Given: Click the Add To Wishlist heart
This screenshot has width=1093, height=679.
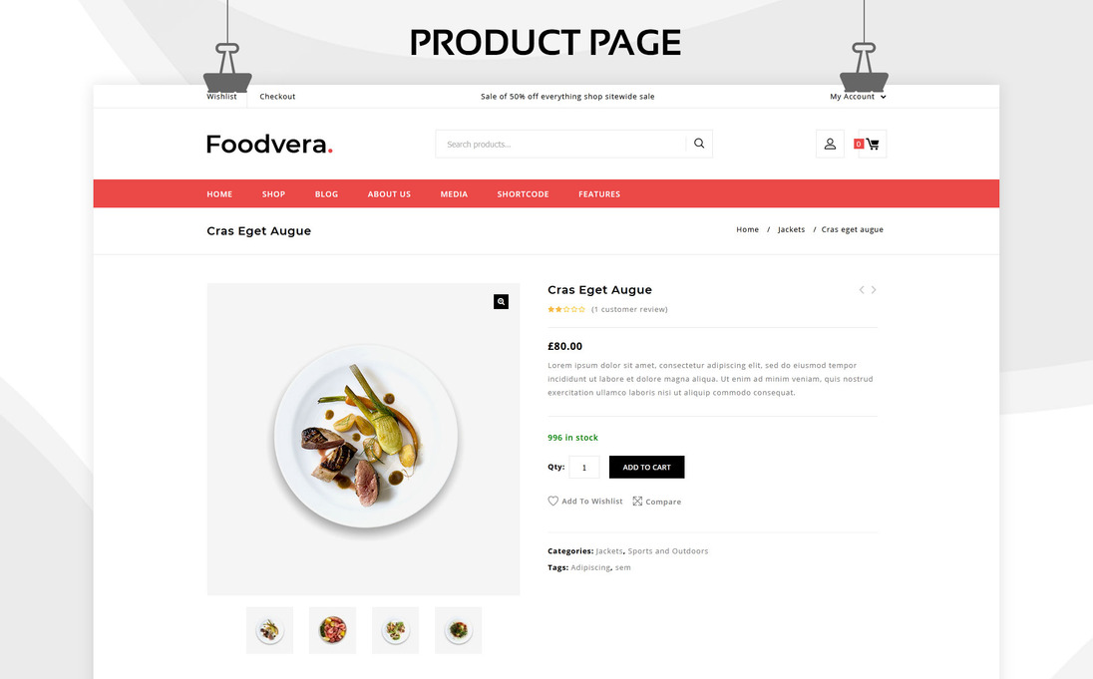Looking at the screenshot, I should (552, 501).
